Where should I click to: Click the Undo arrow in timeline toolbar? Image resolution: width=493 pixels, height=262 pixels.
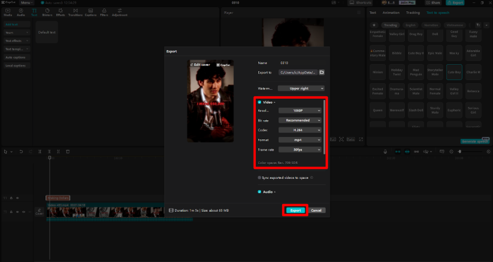pos(21,151)
